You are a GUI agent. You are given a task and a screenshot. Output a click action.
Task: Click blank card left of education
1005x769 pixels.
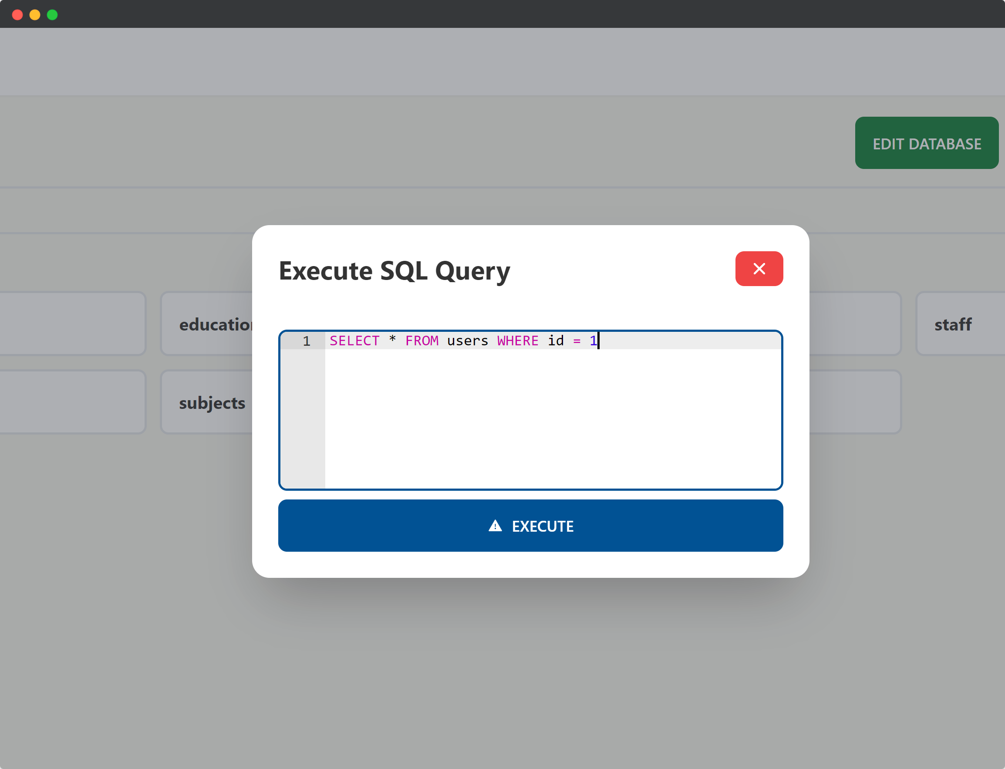point(72,324)
